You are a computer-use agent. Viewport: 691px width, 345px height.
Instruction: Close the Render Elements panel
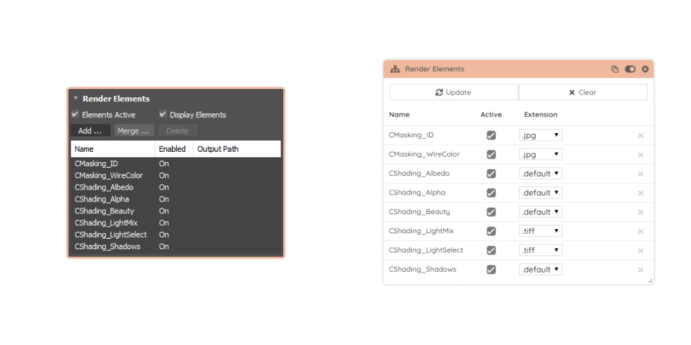(645, 69)
